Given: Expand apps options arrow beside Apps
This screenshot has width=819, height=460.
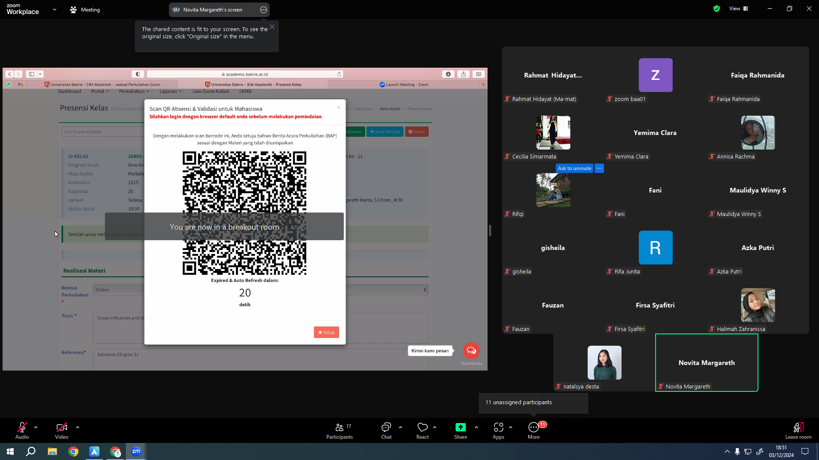Looking at the screenshot, I should (x=511, y=427).
